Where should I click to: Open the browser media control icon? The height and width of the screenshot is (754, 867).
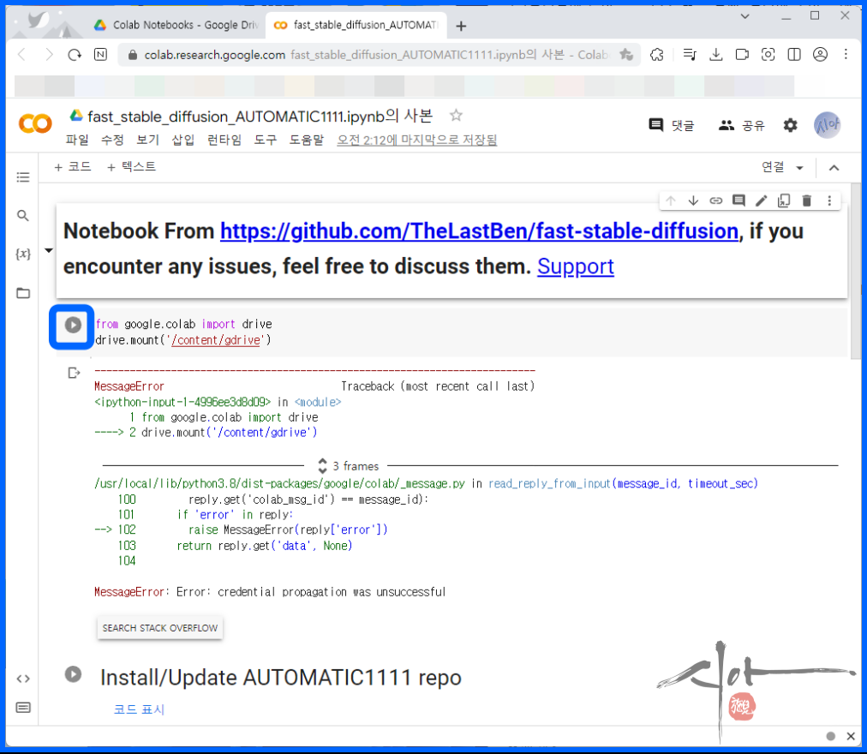(690, 55)
